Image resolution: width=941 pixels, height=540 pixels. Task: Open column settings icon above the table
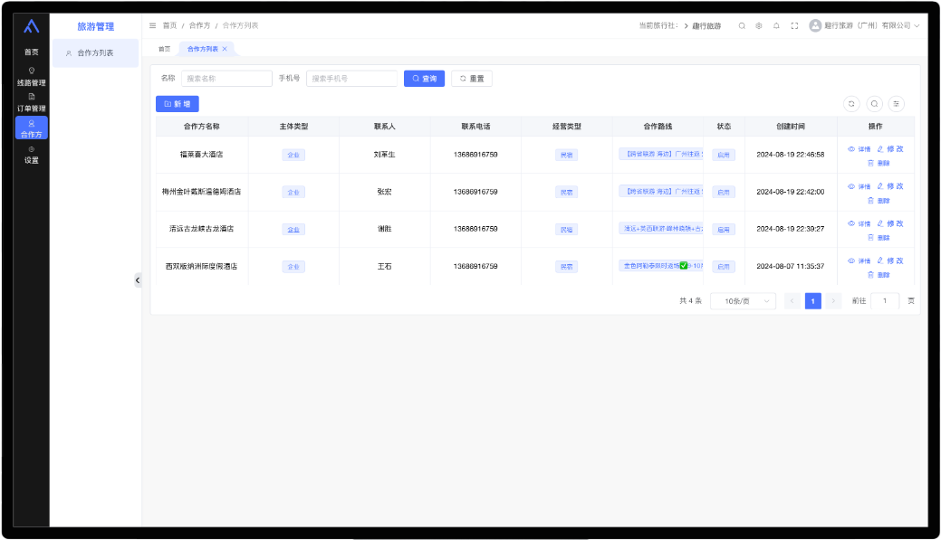[x=896, y=104]
